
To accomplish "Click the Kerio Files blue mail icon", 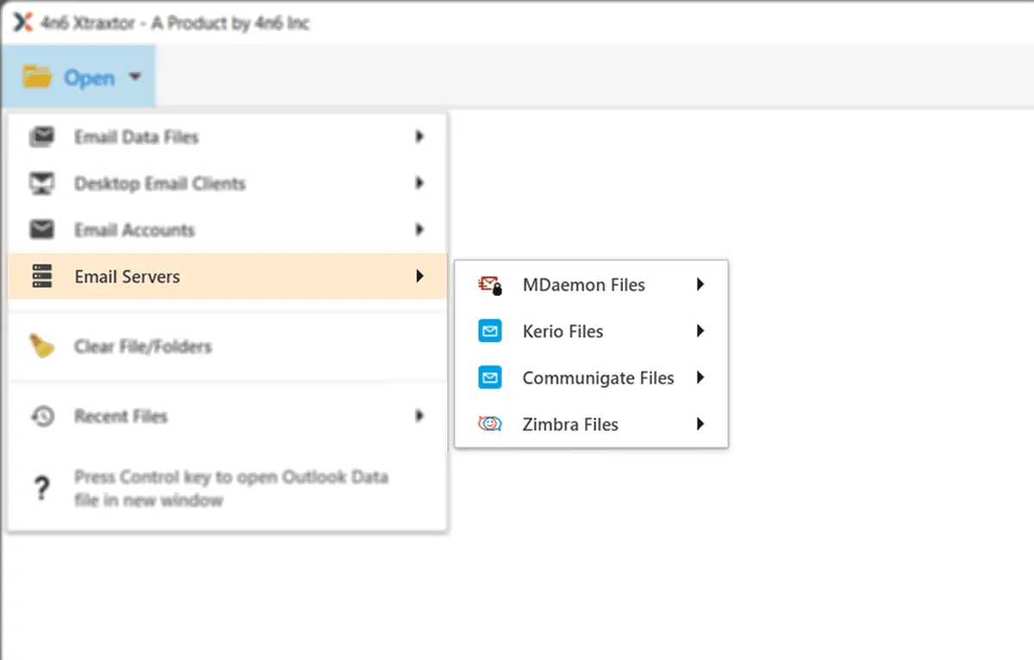I will (489, 332).
